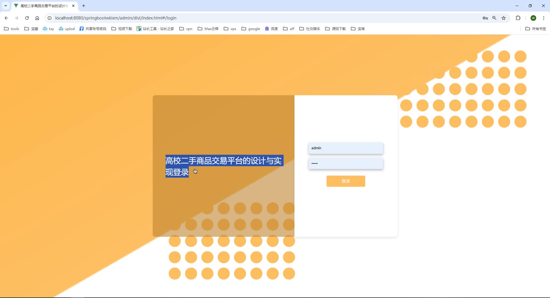Click the orange 登录 login button
Viewport: 550px width, 298px height.
click(346, 181)
